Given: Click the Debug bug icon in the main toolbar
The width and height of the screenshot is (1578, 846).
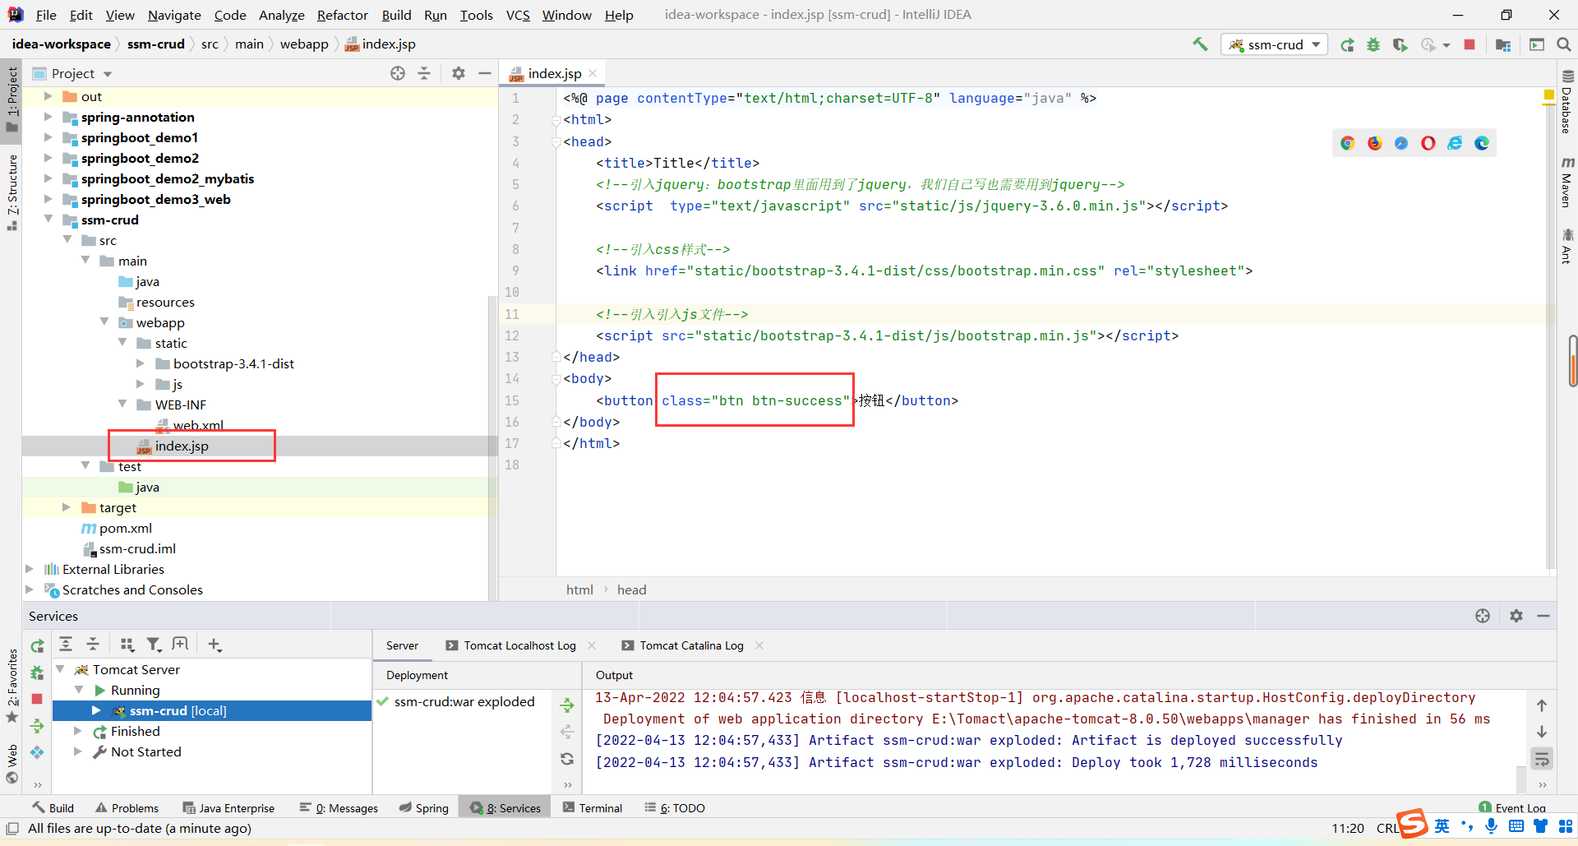Looking at the screenshot, I should (1373, 44).
